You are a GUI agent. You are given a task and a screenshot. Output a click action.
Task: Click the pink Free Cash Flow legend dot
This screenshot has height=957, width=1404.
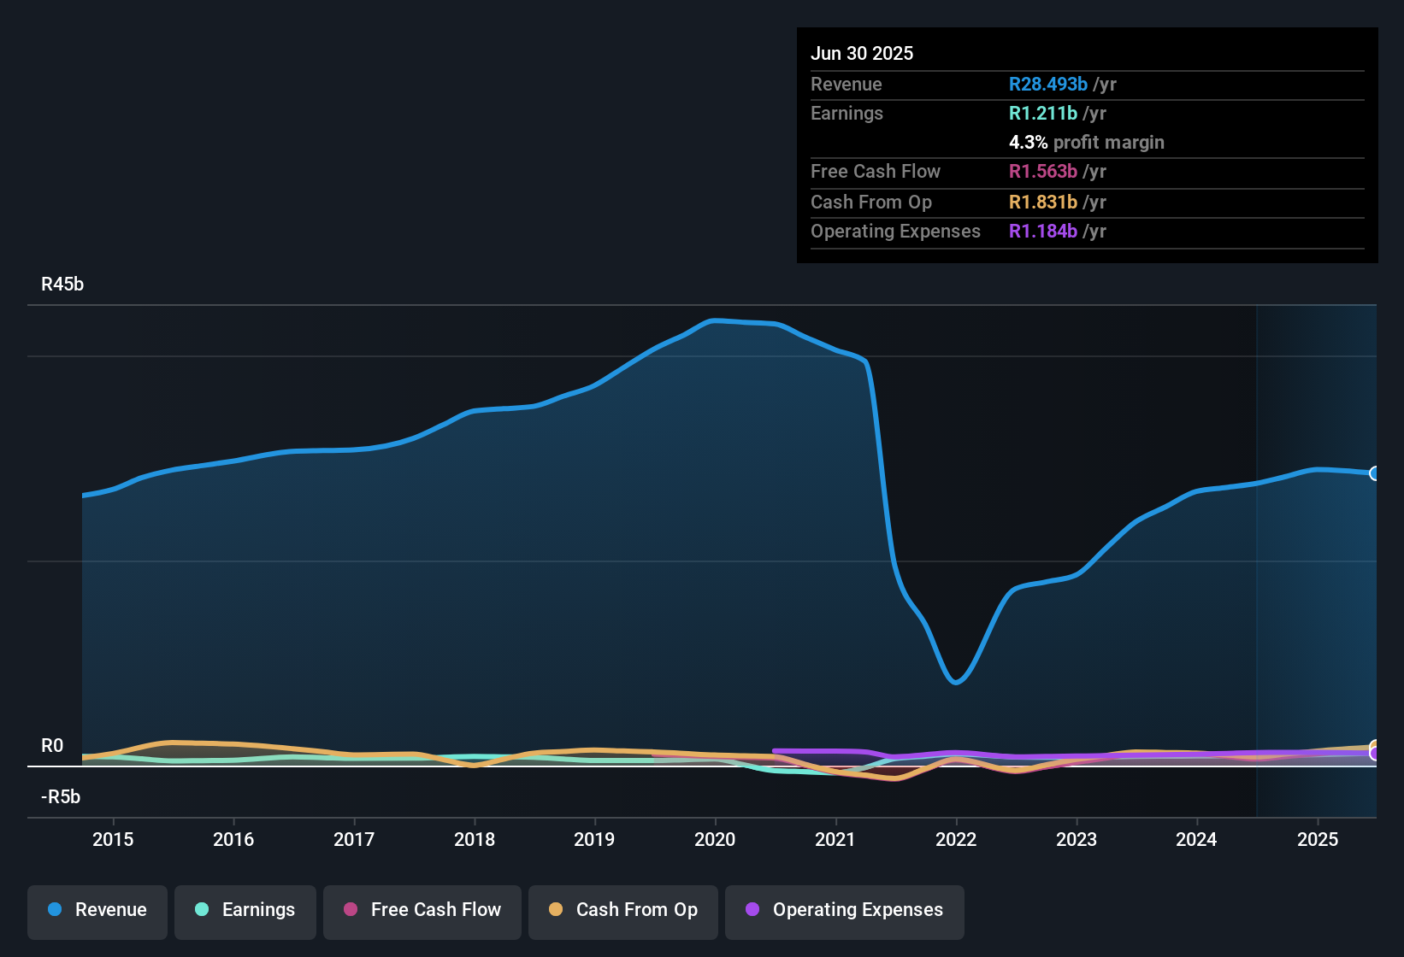coord(351,910)
